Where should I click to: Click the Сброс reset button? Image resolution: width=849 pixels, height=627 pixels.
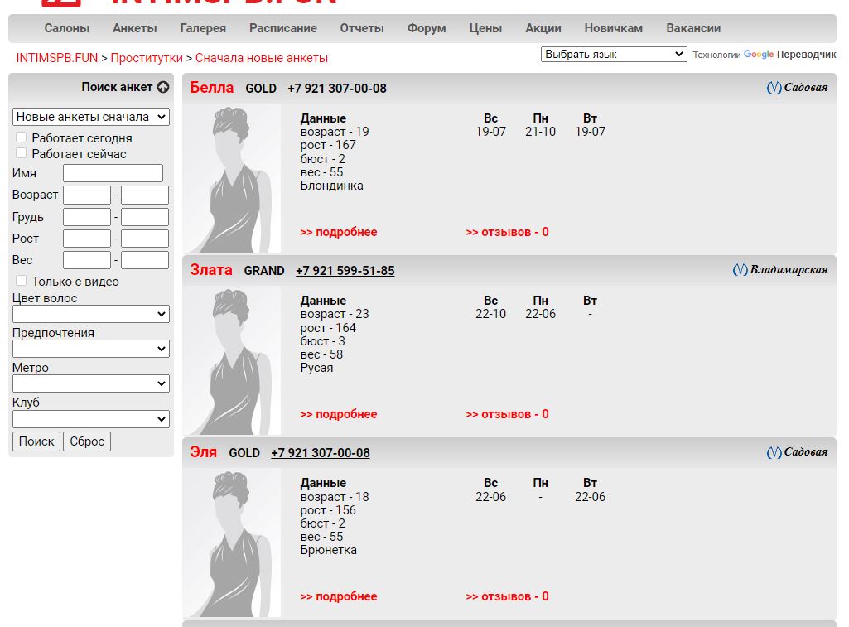pyautogui.click(x=87, y=441)
